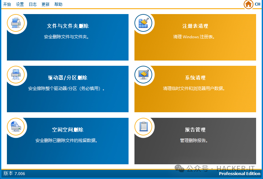Image resolution: width=263 pixels, height=179 pixels.
Task: Open the 报告管理 tile title
Action: point(195,130)
